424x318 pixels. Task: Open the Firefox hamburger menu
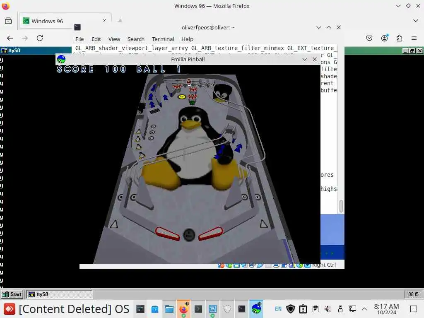pyautogui.click(x=414, y=38)
